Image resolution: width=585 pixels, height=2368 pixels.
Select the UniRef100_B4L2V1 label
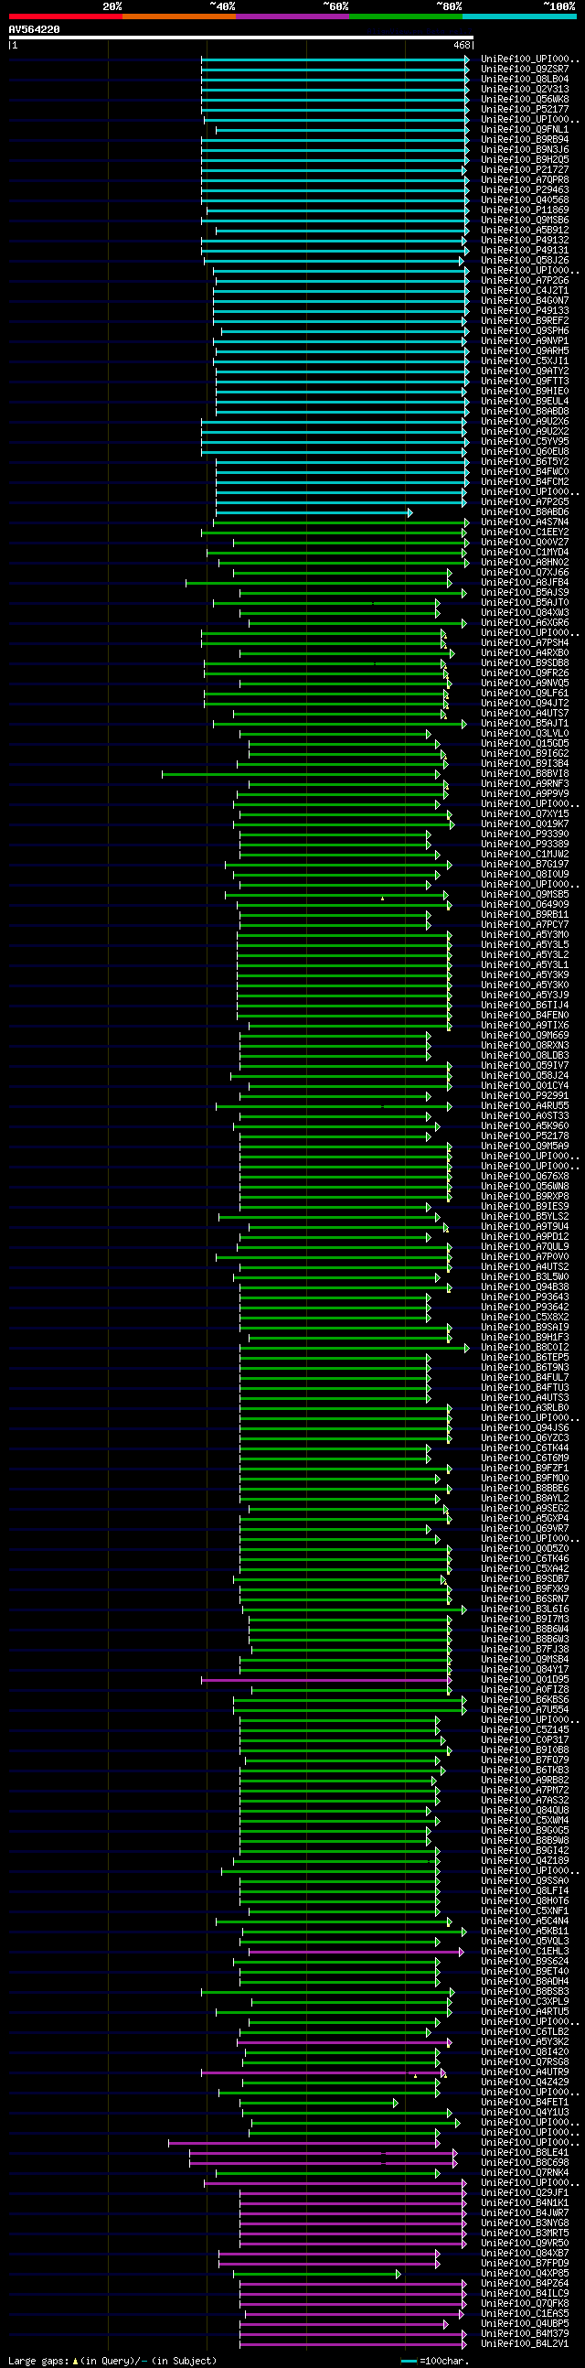click(x=525, y=2344)
